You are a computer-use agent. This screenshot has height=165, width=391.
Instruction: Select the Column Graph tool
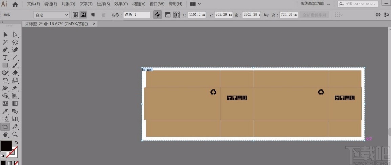[x=15, y=119]
